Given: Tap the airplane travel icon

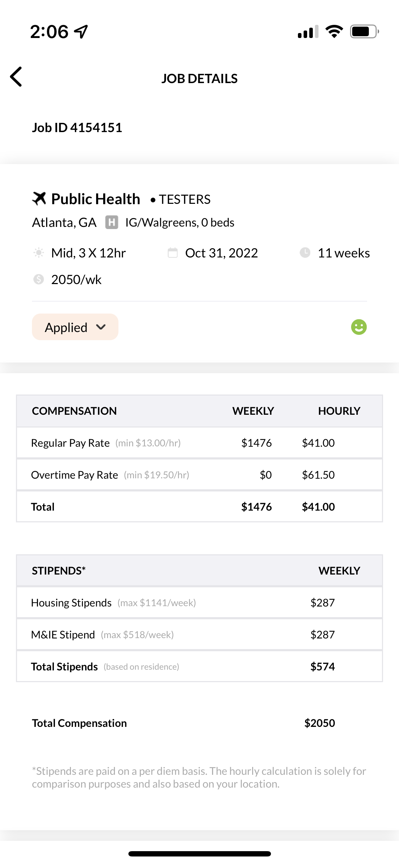Looking at the screenshot, I should [39, 198].
